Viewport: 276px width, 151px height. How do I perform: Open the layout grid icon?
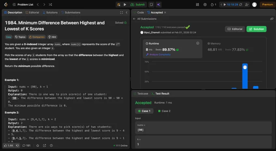tap(198, 4)
